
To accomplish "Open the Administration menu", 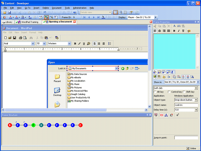I will (80, 8).
